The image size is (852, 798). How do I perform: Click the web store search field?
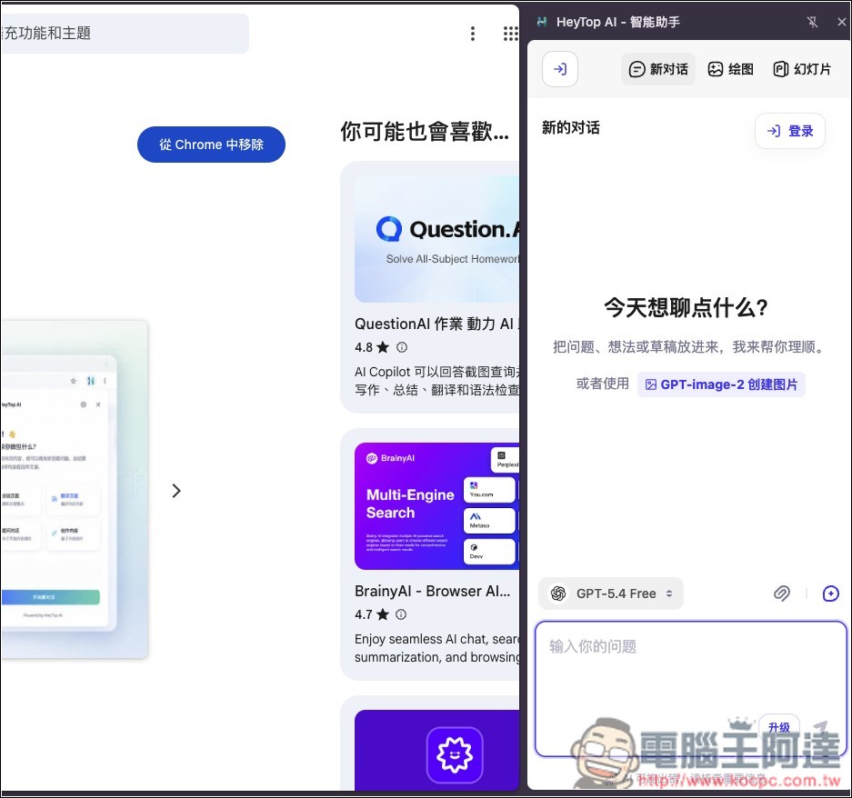[x=125, y=33]
